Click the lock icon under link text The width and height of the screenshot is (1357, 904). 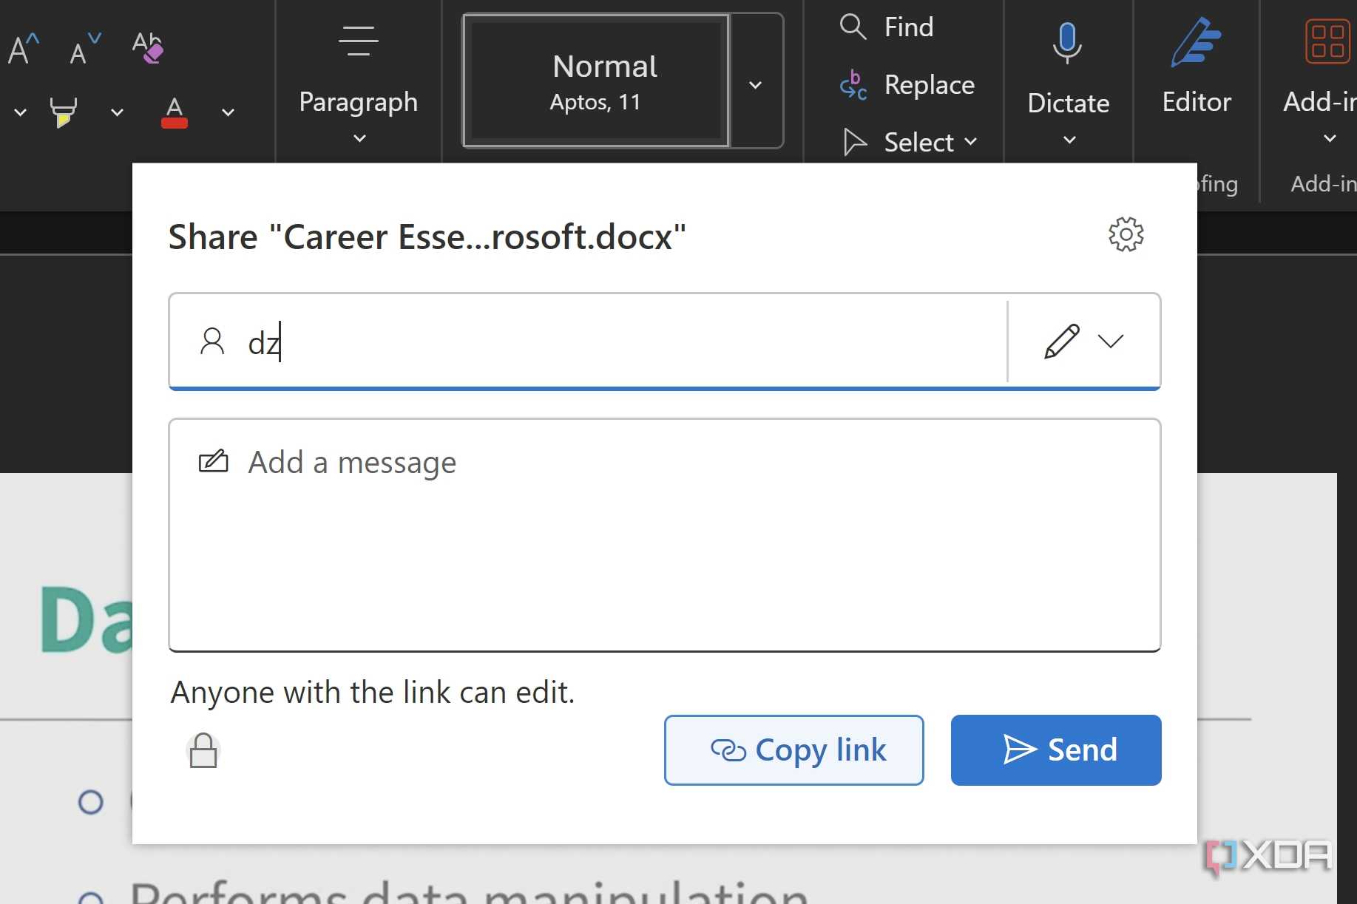203,751
